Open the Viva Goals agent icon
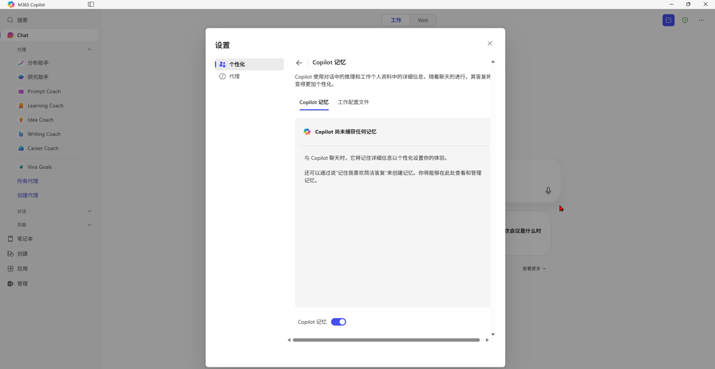Screen dimensions: 715x369 (21, 167)
